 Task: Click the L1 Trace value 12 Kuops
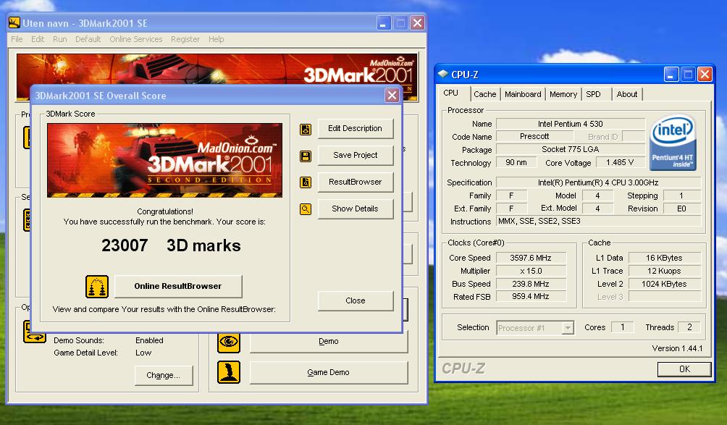click(x=665, y=271)
